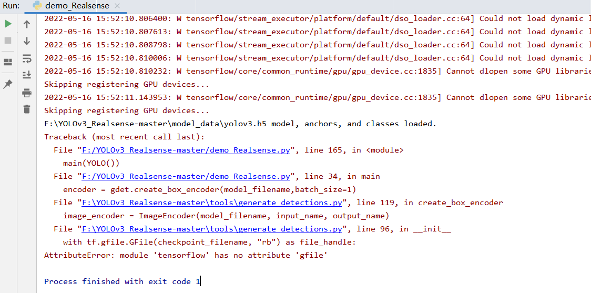Open demo_Realsense.py link at line 165
591x293 pixels.
(186, 150)
